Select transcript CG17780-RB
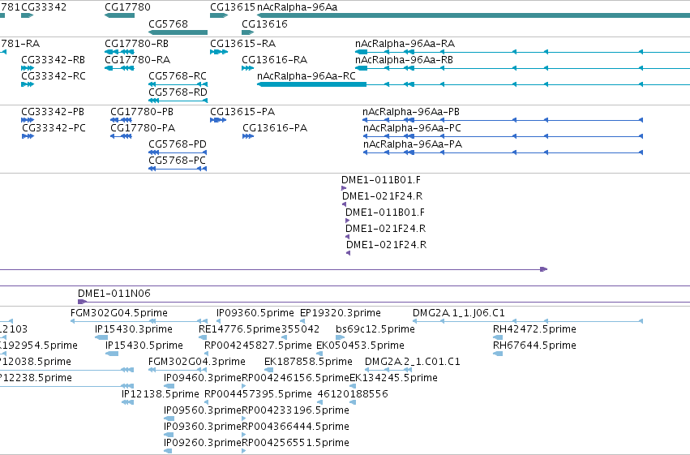This screenshot has width=690, height=455. [137, 44]
